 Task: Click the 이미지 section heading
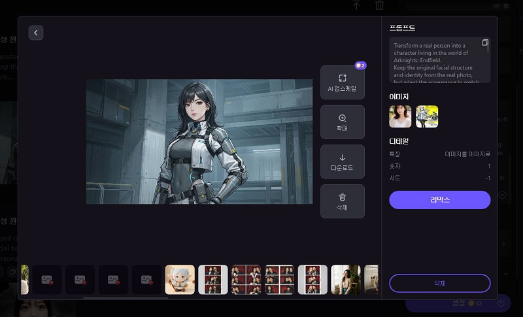pyautogui.click(x=399, y=97)
